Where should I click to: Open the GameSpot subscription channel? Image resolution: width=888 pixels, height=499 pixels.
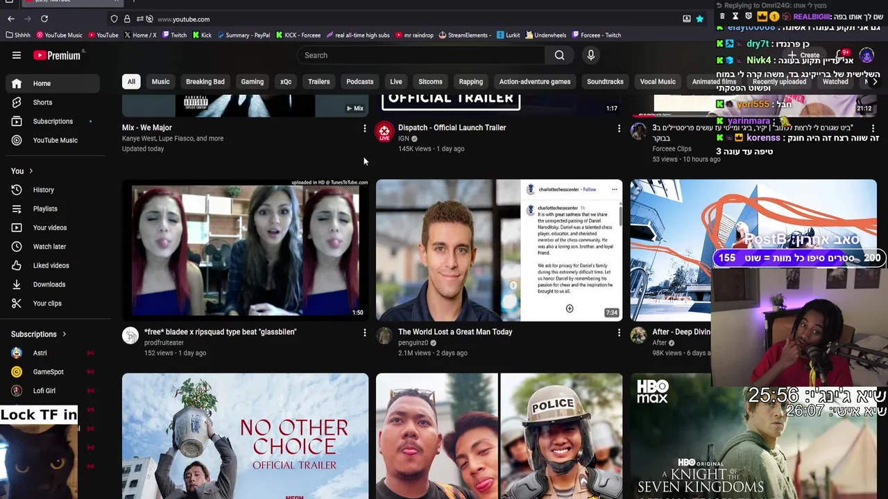click(x=53, y=372)
